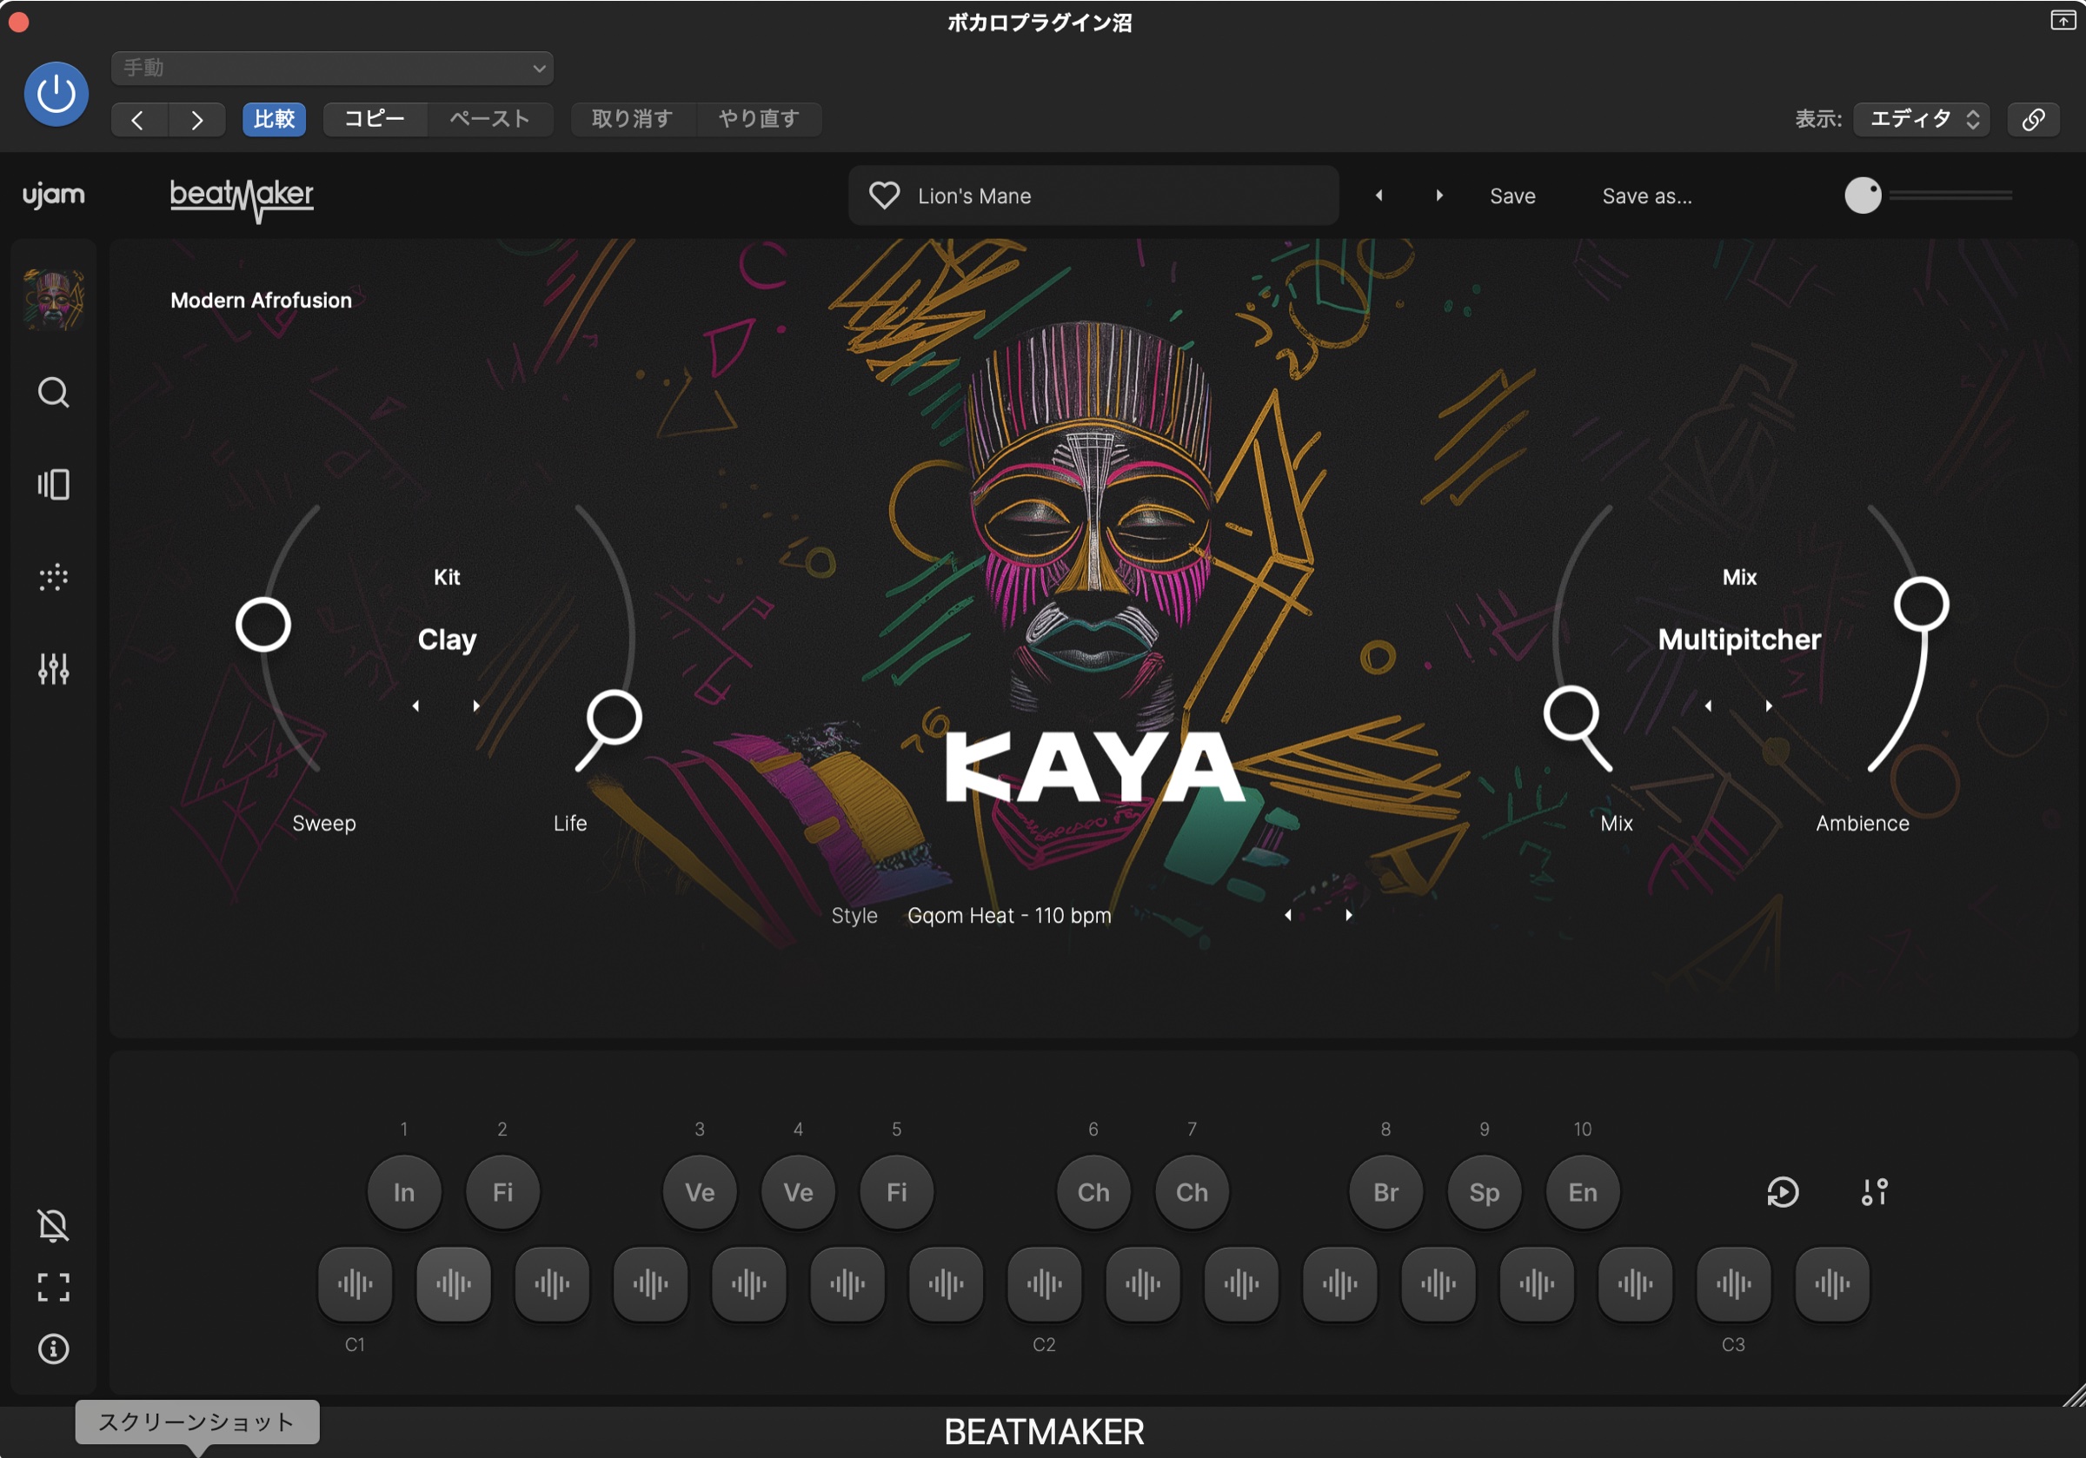Trigger the Fi pattern pad 5
The image size is (2086, 1458).
coord(897,1192)
